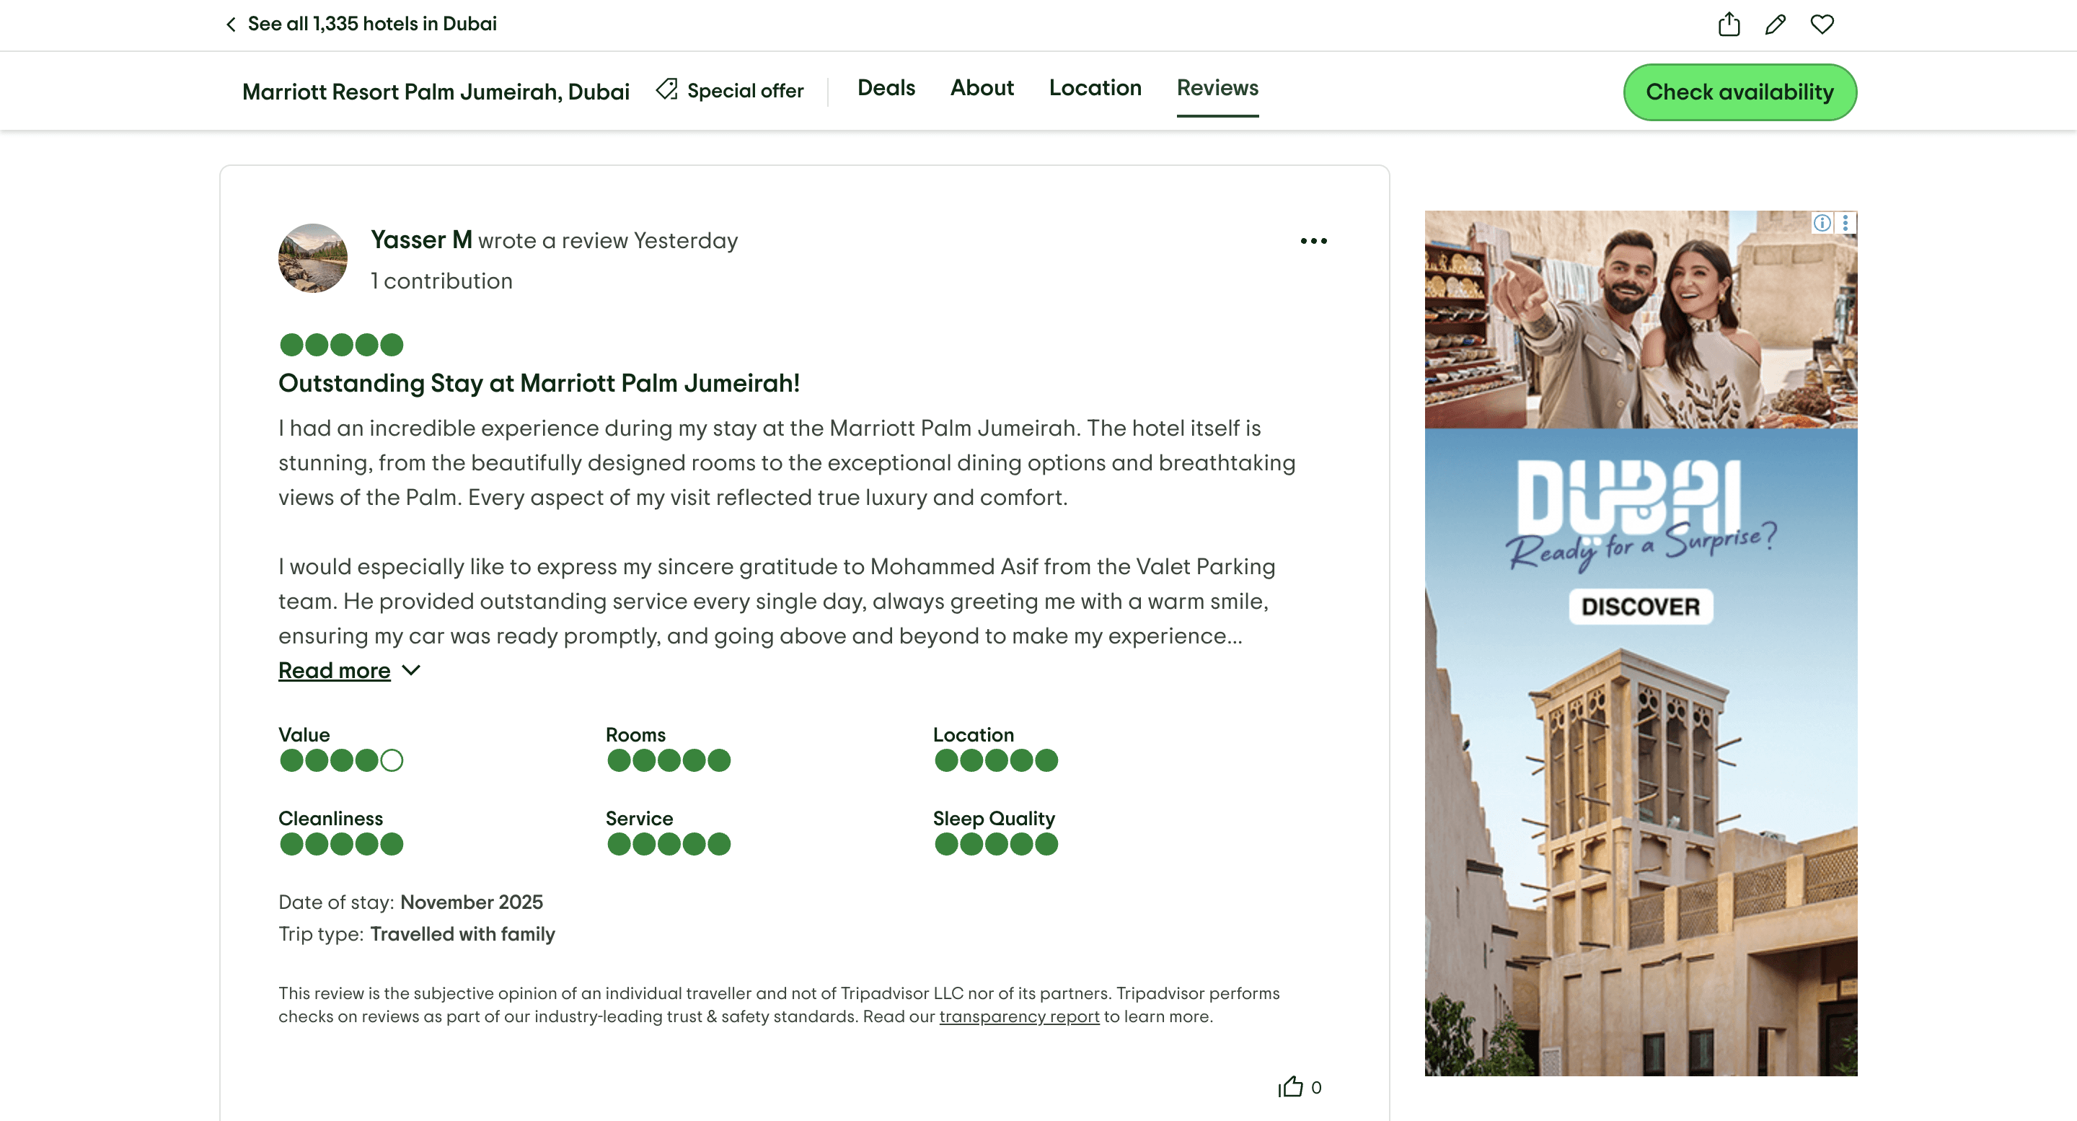Click the Check availability button

pyautogui.click(x=1739, y=92)
